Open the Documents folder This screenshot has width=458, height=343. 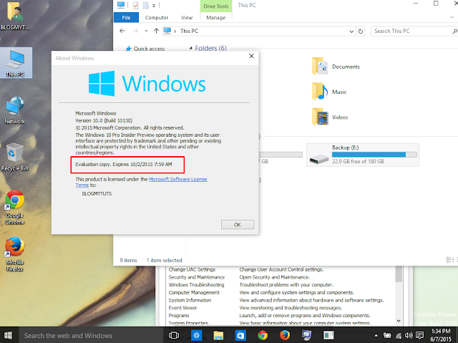coord(336,67)
